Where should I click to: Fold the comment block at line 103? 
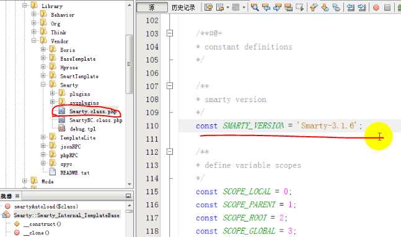pyautogui.click(x=170, y=33)
